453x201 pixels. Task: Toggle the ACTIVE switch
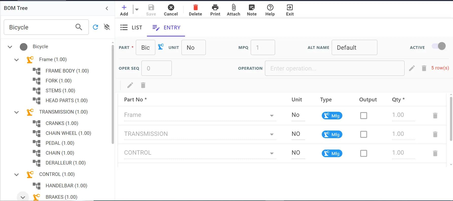pyautogui.click(x=439, y=46)
